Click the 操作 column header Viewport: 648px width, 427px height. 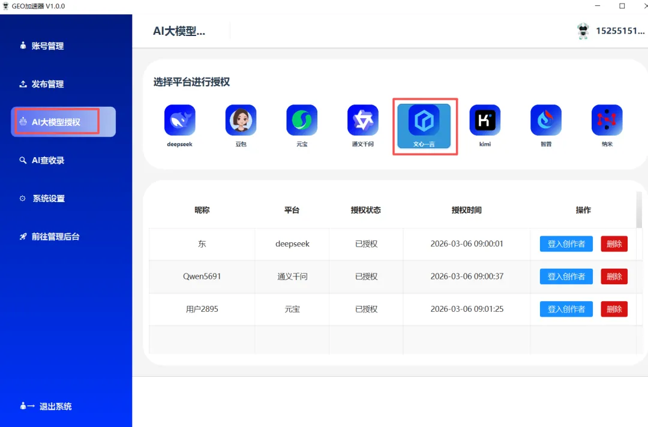[583, 210]
